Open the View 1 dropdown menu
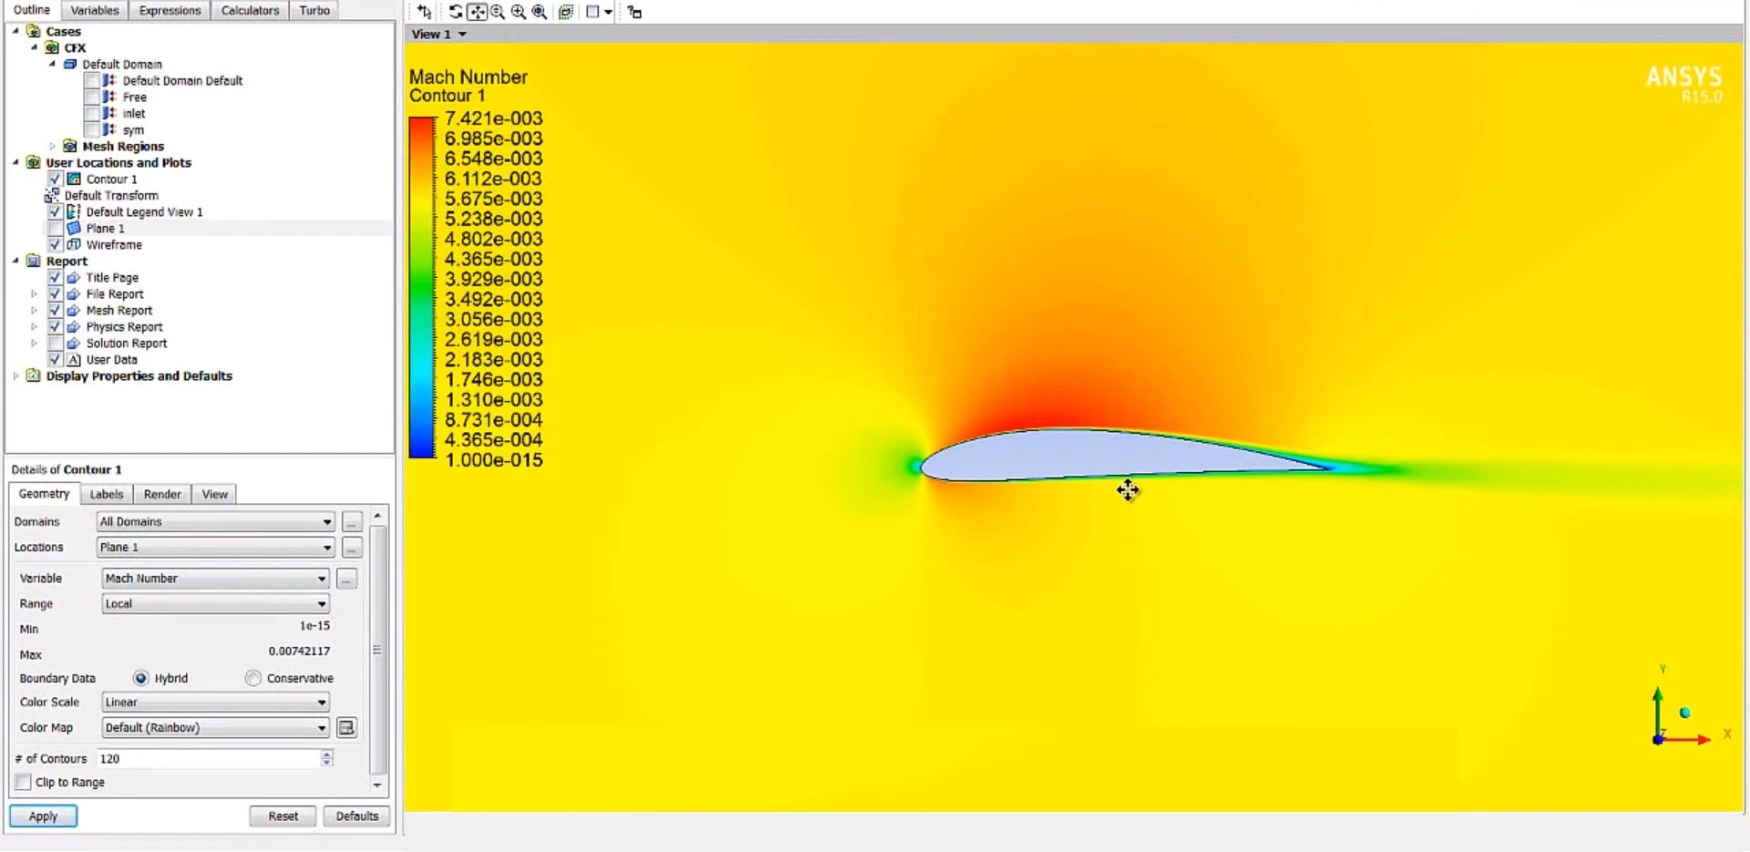Image resolution: width=1750 pixels, height=852 pixels. 462,34
